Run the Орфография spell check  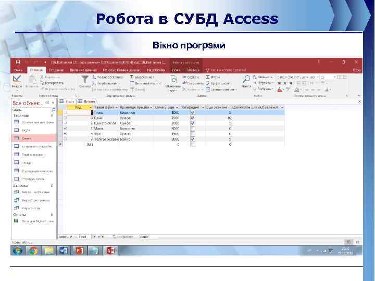(218, 83)
